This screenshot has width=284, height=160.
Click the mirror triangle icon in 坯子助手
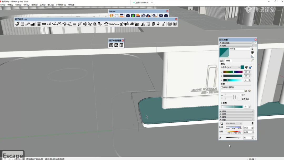[x=143, y=24]
